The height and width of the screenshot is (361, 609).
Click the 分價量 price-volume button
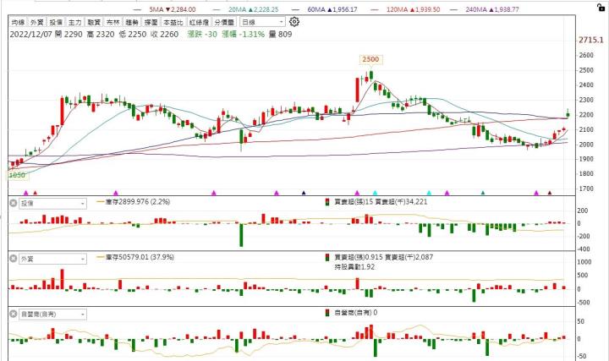click(x=224, y=22)
